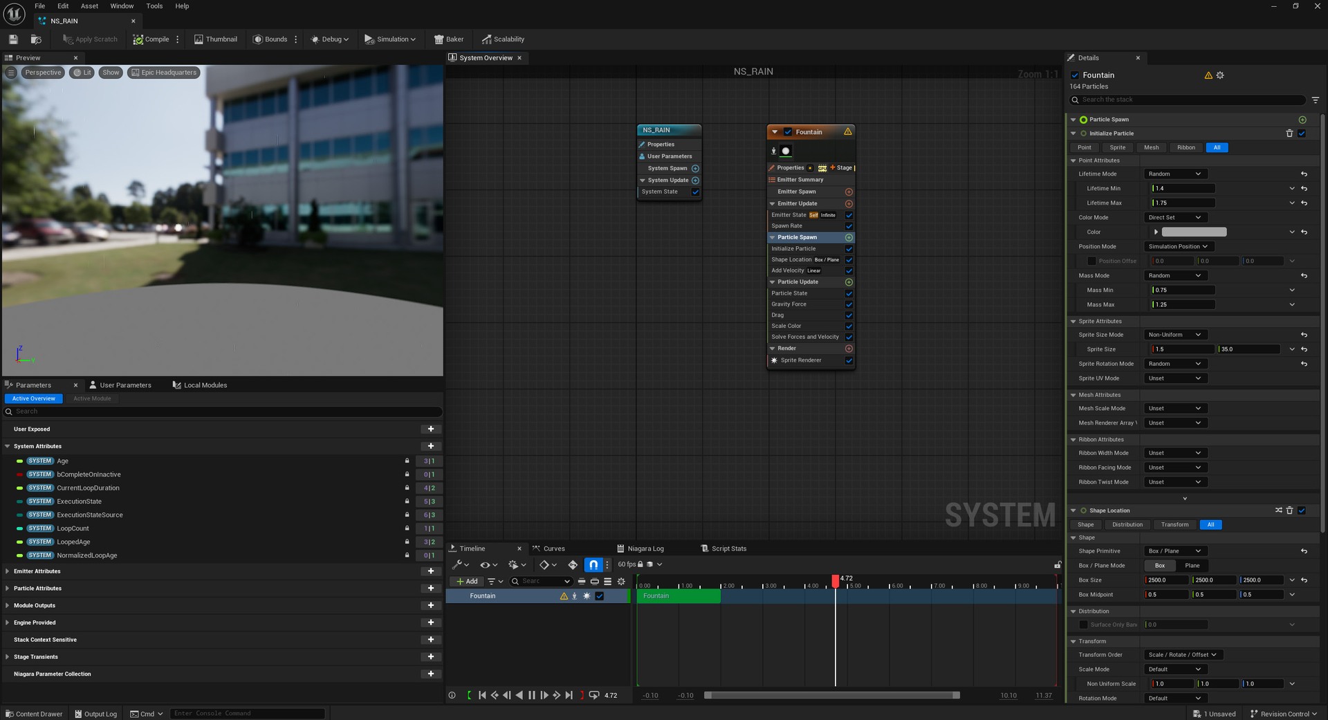Open the Tools menu
This screenshot has width=1328, height=720.
click(x=154, y=6)
